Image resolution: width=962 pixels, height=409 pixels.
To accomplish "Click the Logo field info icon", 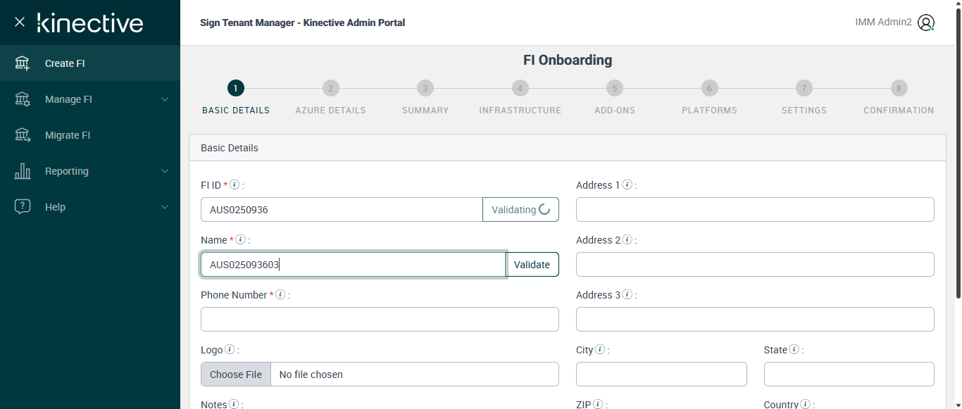I will (230, 350).
